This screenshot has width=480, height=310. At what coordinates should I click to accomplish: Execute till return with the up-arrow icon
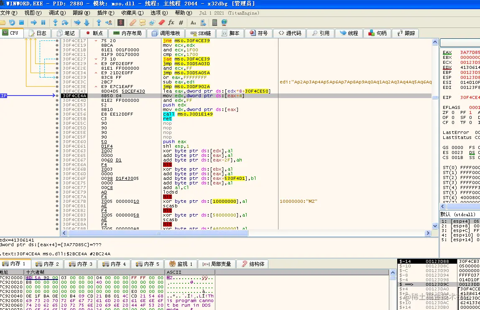coord(99,22)
